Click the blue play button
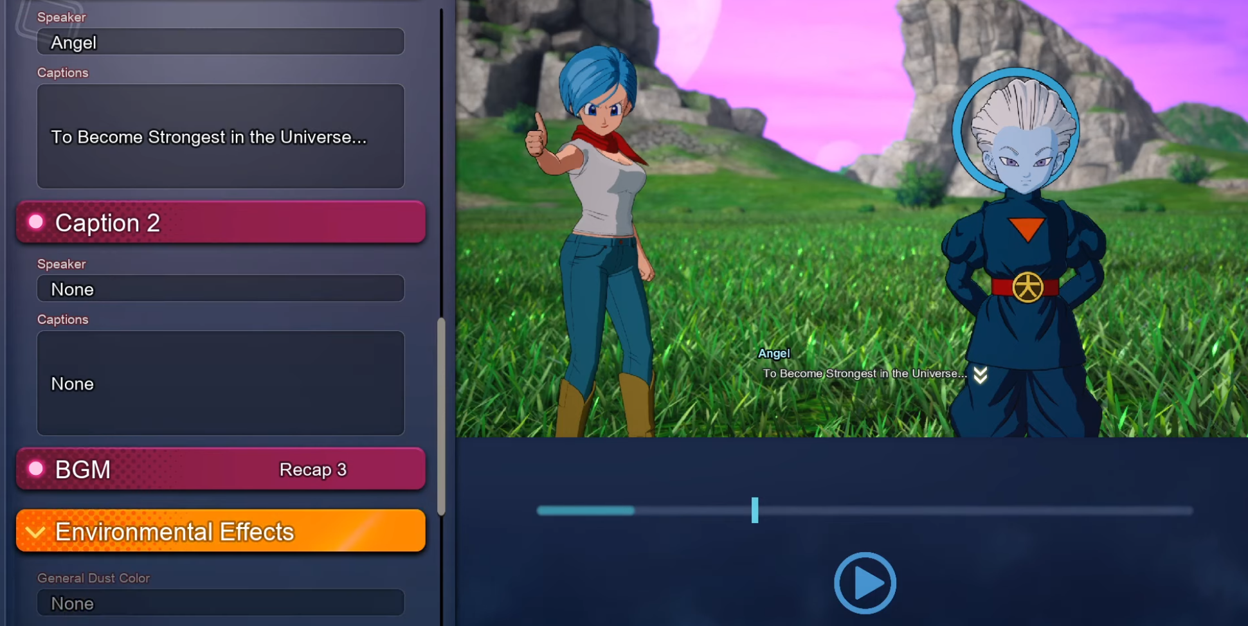The image size is (1248, 626). point(865,583)
